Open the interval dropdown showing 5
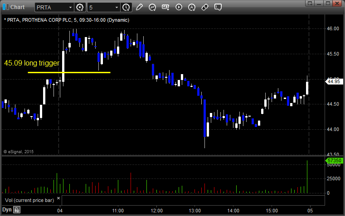 pyautogui.click(x=117, y=7)
